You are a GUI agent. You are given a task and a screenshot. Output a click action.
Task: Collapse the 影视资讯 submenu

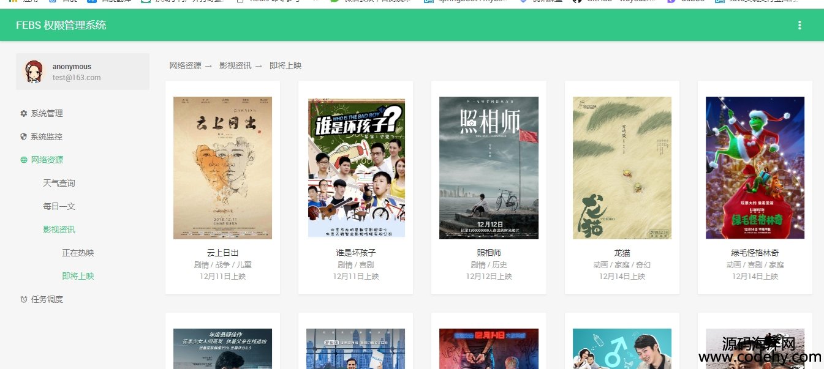(x=59, y=229)
